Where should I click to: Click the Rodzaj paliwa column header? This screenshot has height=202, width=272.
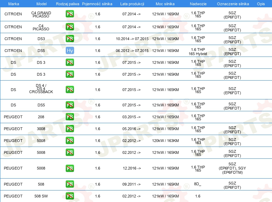tap(68, 4)
